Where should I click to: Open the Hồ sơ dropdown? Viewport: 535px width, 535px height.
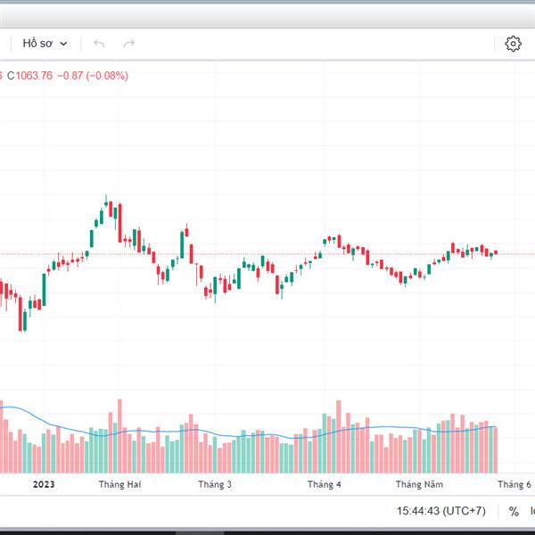point(45,43)
